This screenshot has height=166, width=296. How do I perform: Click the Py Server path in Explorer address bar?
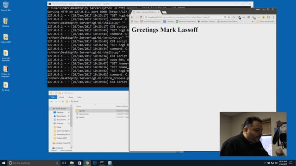click(75, 101)
